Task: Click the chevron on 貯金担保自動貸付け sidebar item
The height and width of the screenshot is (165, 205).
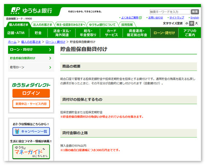Action: (x=50, y=58)
